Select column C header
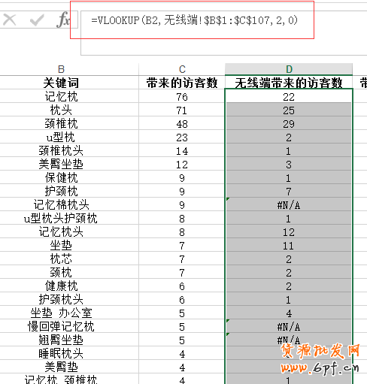The width and height of the screenshot is (367, 384). (182, 69)
